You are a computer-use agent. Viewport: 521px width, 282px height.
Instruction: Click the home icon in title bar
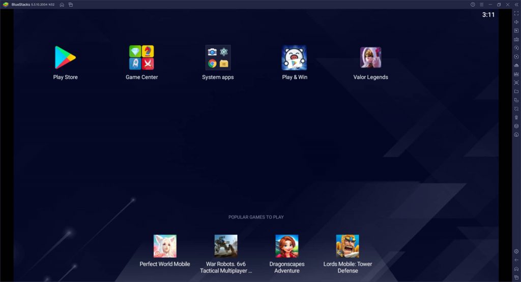[x=62, y=5]
